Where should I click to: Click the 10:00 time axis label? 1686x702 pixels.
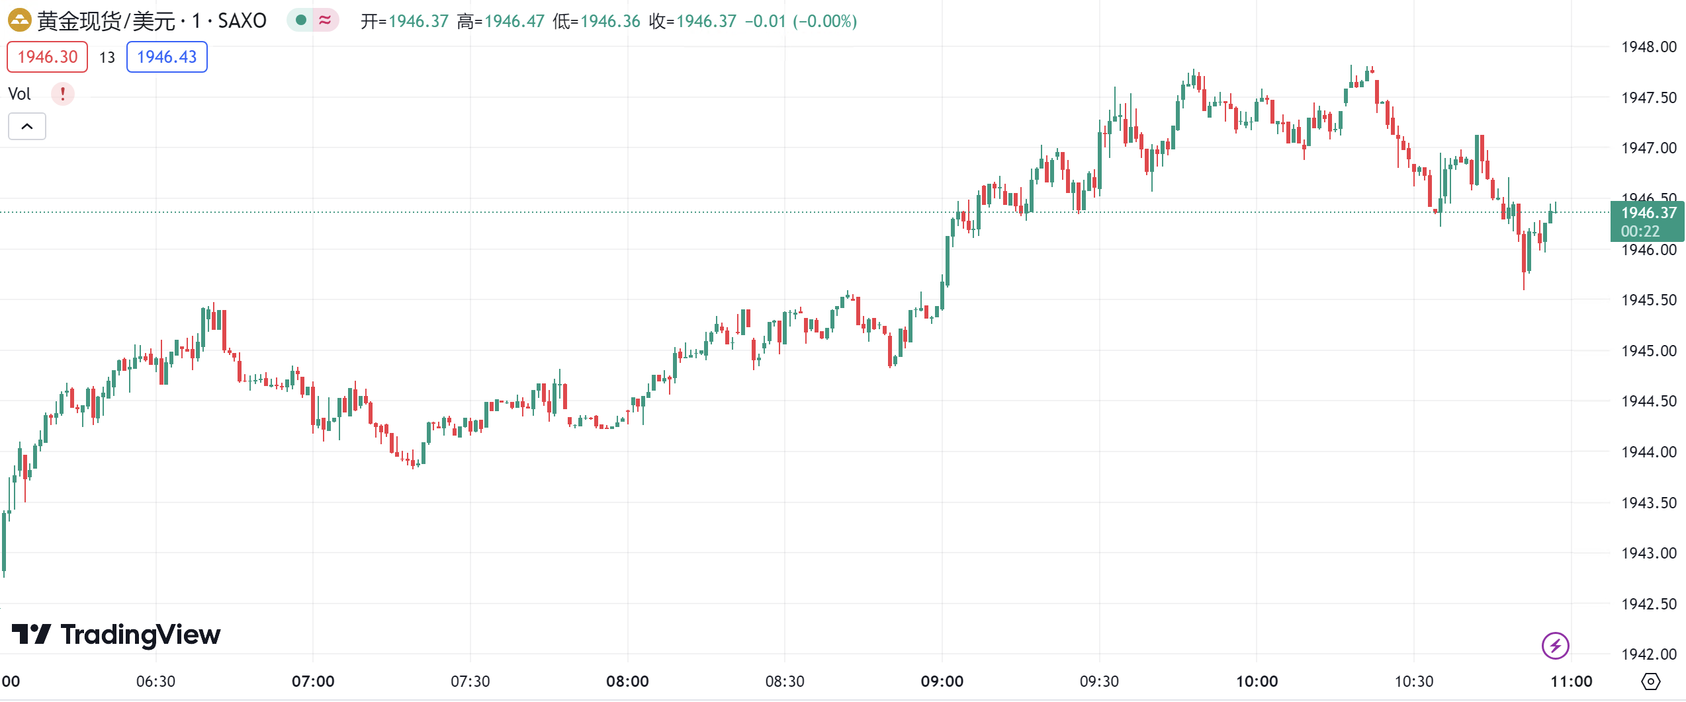point(1257,682)
